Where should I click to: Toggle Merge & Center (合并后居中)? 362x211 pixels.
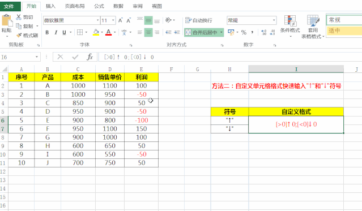pos(201,32)
